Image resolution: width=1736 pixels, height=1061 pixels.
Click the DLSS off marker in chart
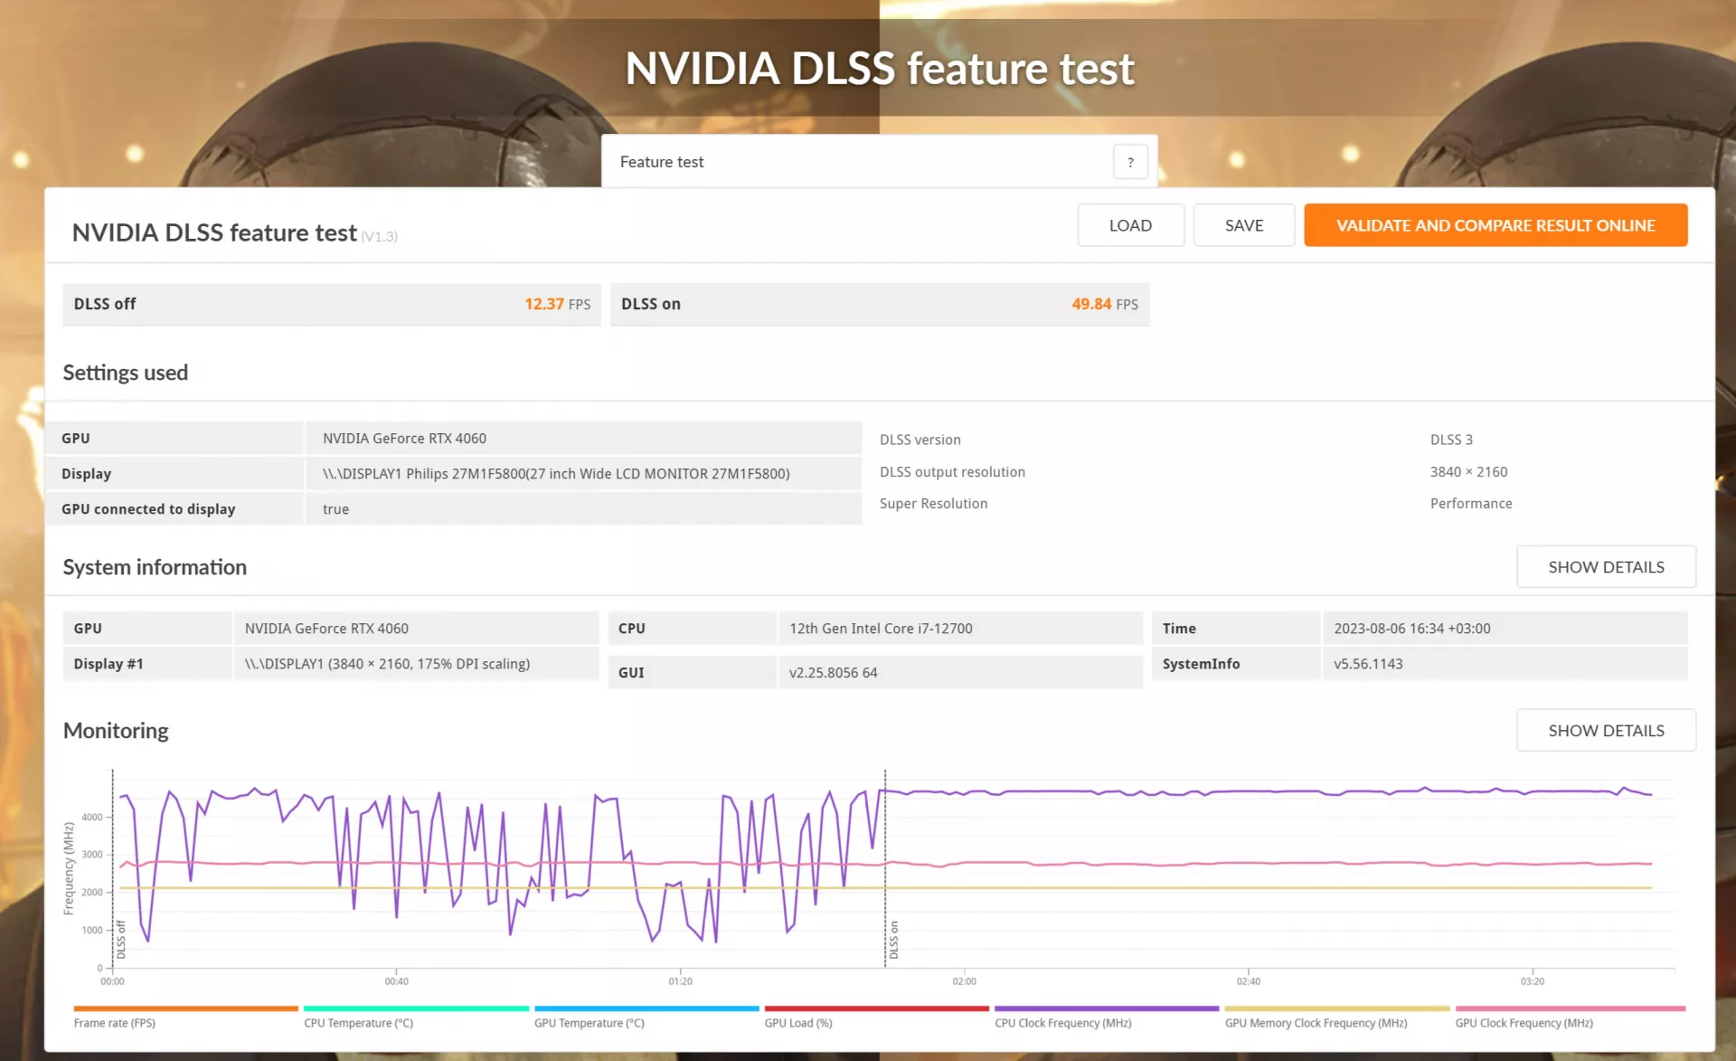[121, 941]
